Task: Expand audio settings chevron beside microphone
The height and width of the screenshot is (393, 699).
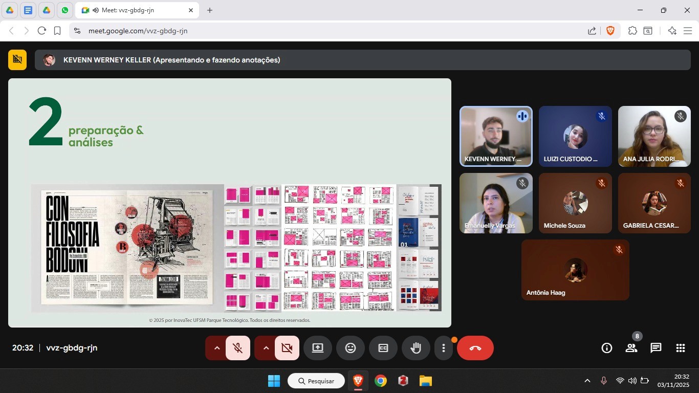Action: coord(216,348)
